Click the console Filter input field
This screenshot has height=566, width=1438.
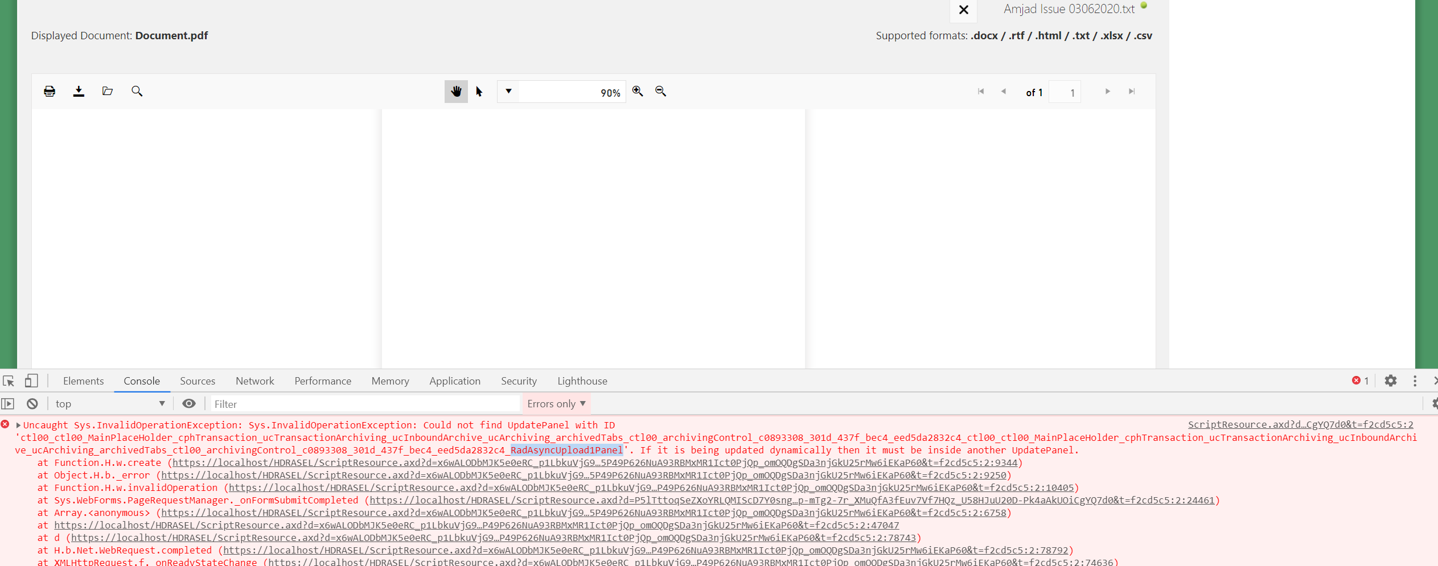tap(365, 404)
